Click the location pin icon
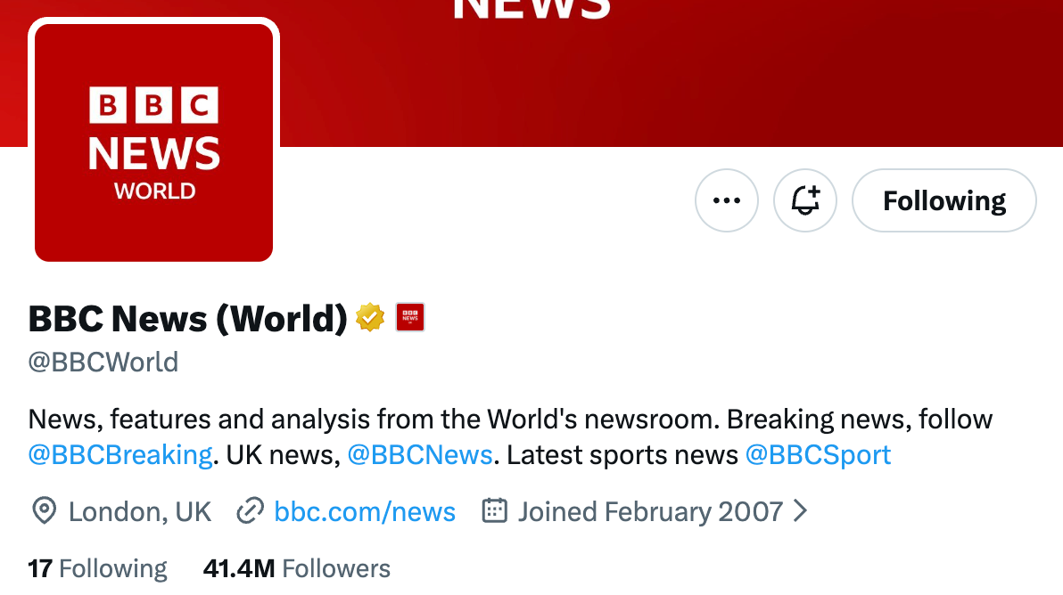This screenshot has height=595, width=1063. [41, 511]
